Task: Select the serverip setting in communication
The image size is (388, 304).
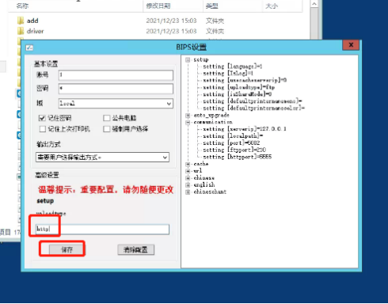Action: point(245,129)
